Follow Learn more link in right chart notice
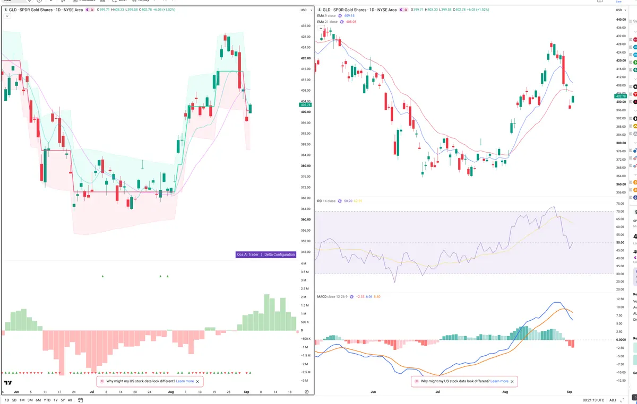The width and height of the screenshot is (637, 404). (x=500, y=381)
